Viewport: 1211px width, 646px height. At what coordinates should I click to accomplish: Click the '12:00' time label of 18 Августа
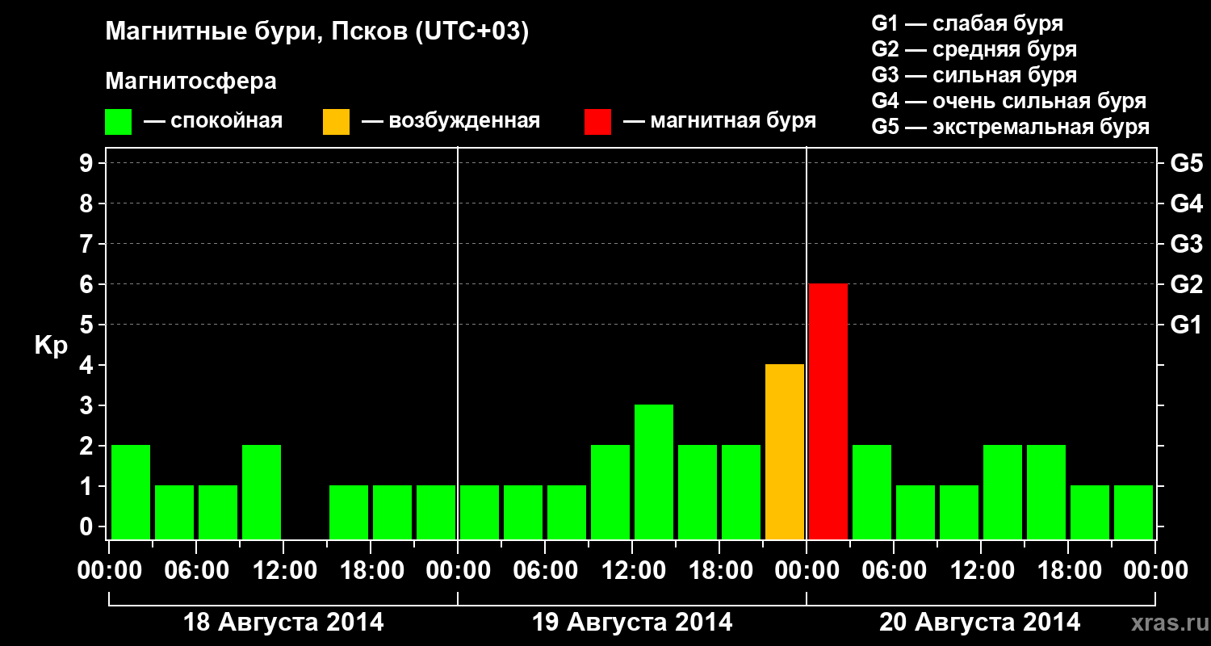(283, 570)
